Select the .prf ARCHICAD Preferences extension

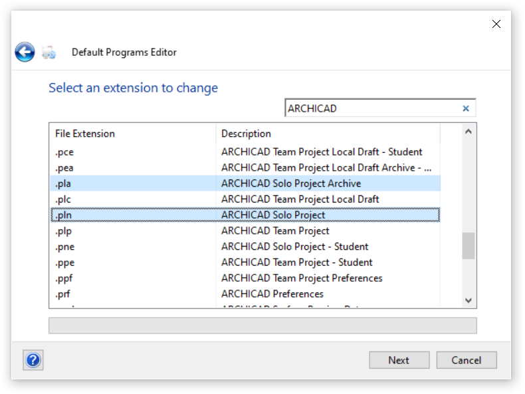(x=245, y=294)
